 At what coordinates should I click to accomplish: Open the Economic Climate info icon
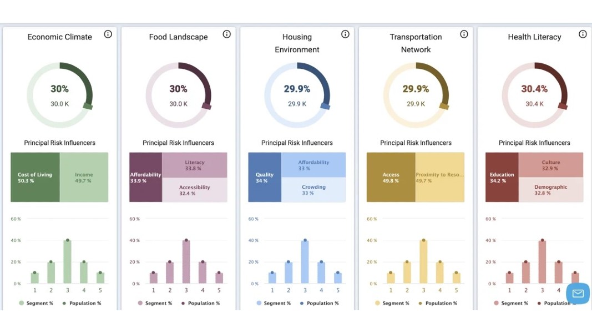(108, 34)
